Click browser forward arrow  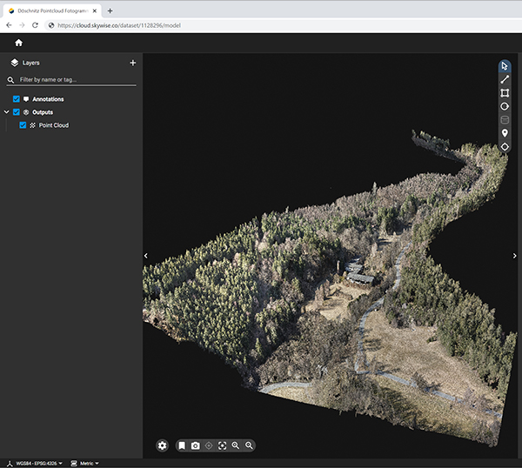[x=22, y=25]
